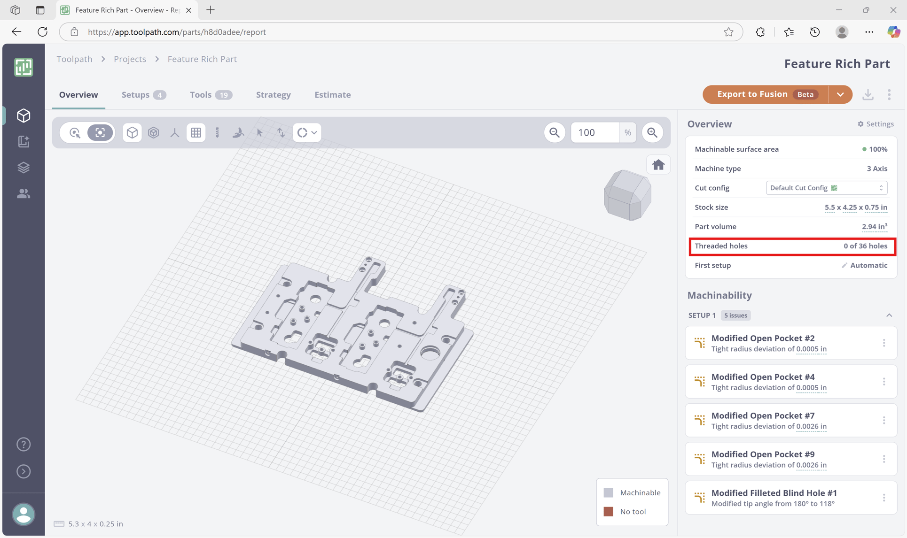This screenshot has width=907, height=538.
Task: Switch to the Strategy tab
Action: click(273, 95)
